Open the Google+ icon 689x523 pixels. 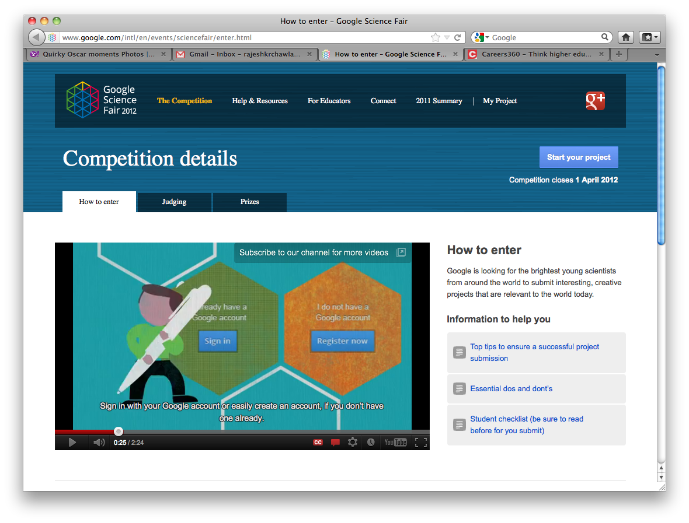596,100
